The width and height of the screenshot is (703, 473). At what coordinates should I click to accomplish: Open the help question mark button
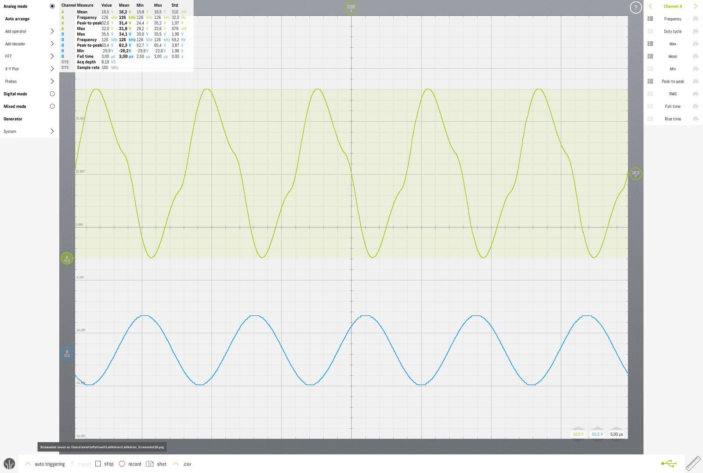click(x=635, y=7)
